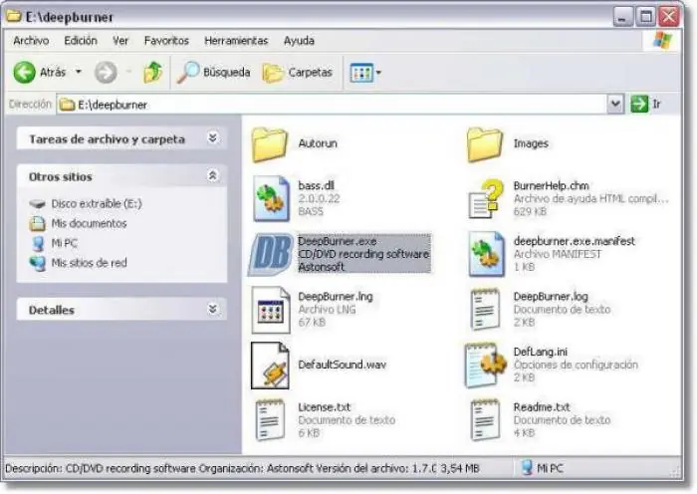
Task: Select the deepburner.exe.manifest file icon
Action: point(486,254)
